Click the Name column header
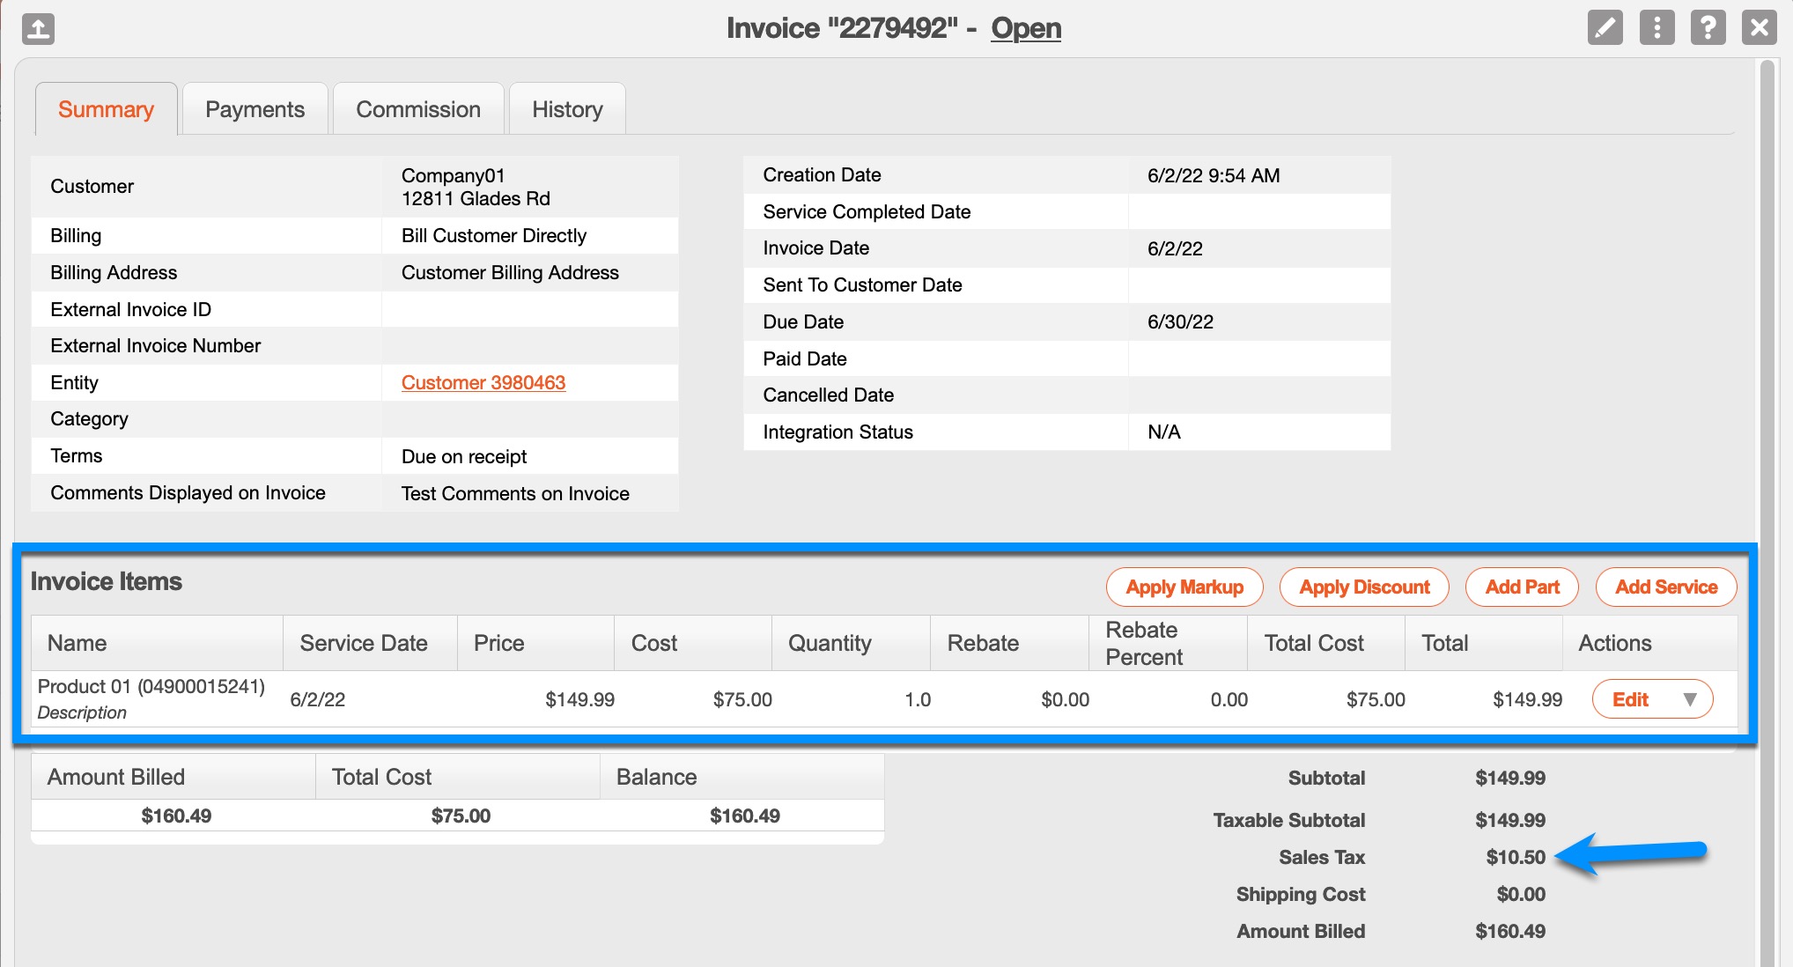Image resolution: width=1793 pixels, height=967 pixels. coord(77,643)
